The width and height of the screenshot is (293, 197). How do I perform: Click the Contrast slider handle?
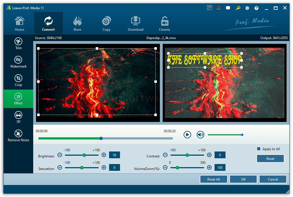point(187,155)
